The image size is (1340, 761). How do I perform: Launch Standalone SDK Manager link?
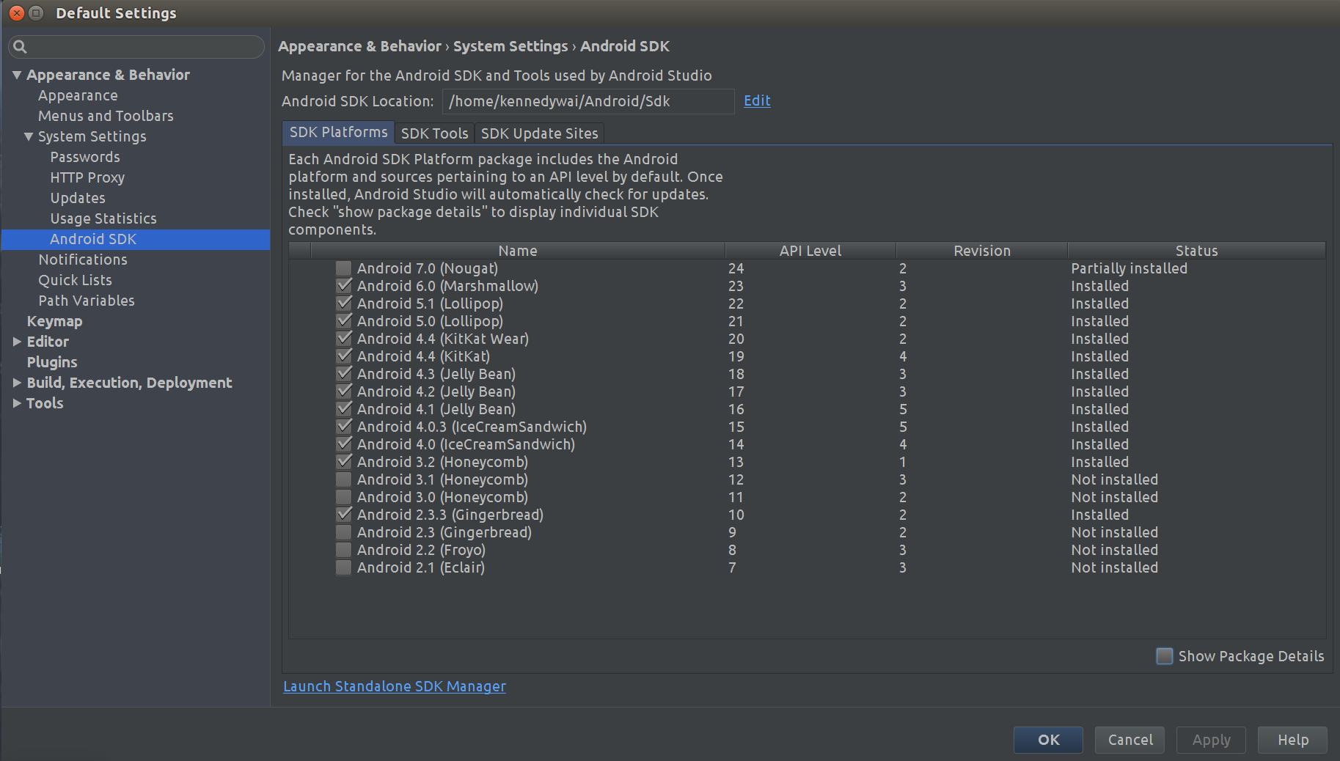coord(395,686)
